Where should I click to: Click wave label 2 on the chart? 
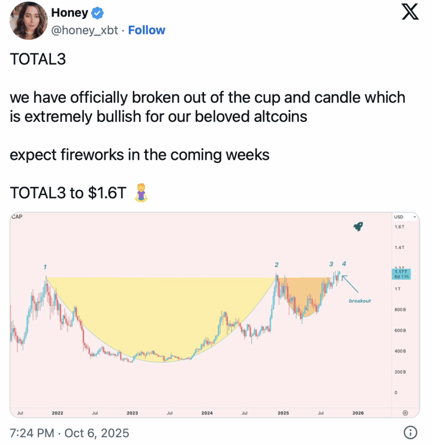(x=276, y=265)
